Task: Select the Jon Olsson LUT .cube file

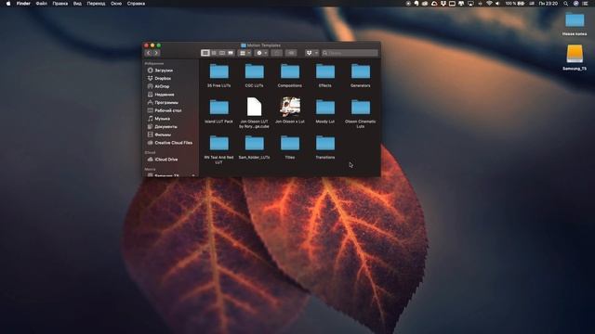Action: (x=254, y=107)
